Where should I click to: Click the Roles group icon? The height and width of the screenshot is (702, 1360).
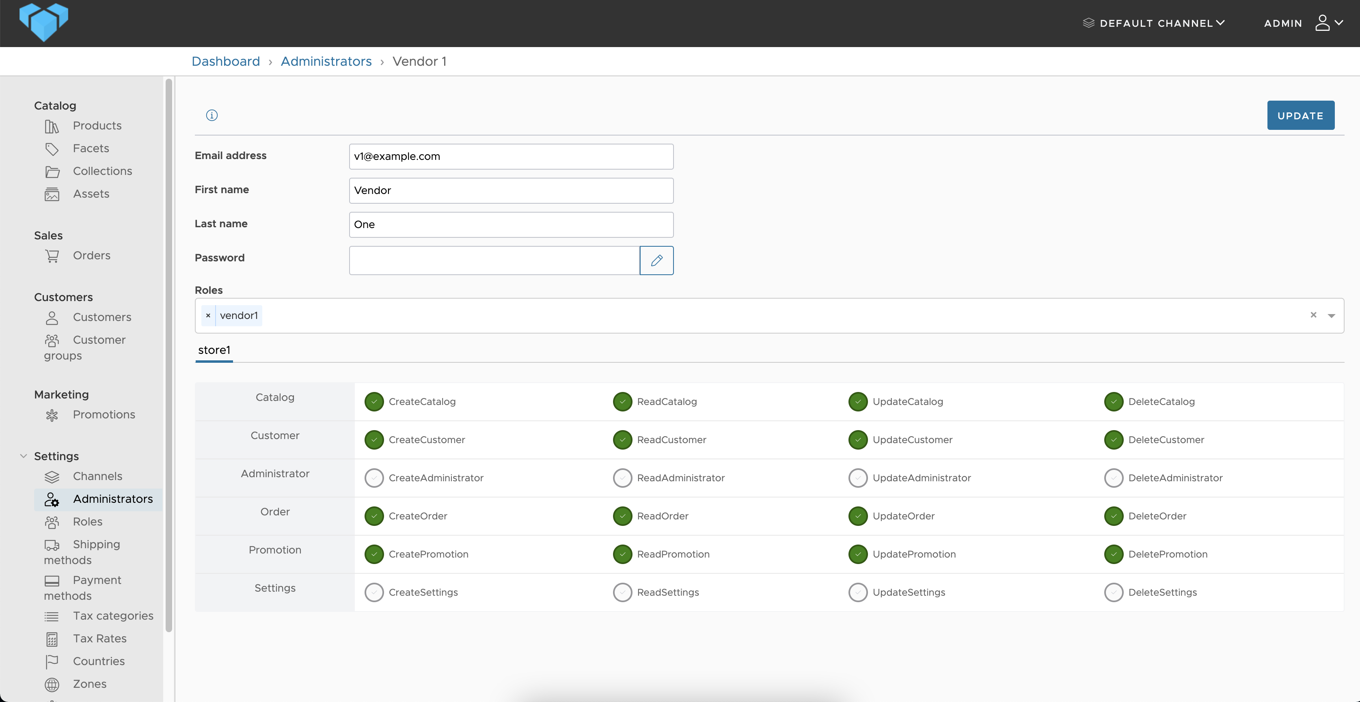pos(52,522)
